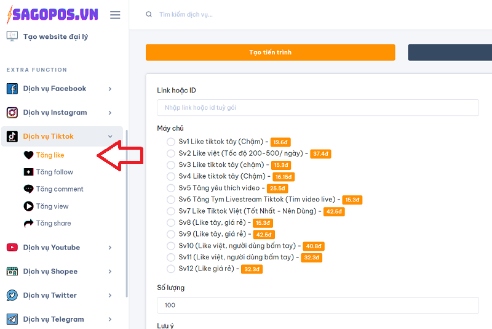Click the search magnifier icon
The image size is (492, 329).
click(x=149, y=15)
